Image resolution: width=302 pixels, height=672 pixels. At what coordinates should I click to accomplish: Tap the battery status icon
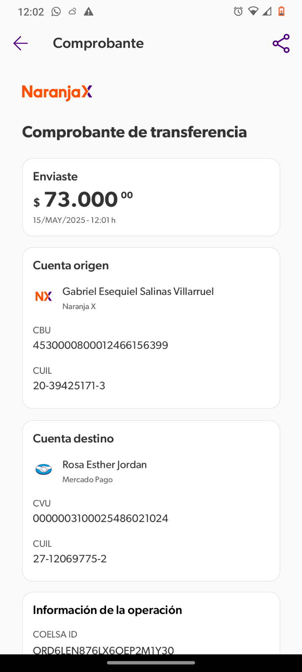281,12
